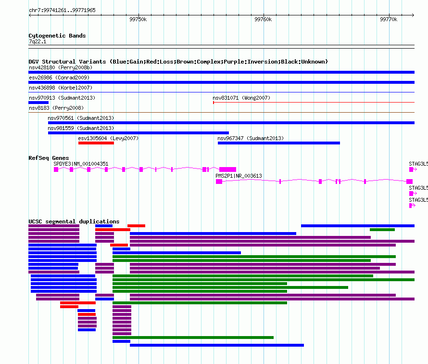Click the 99760k ruler position label

(x=263, y=19)
